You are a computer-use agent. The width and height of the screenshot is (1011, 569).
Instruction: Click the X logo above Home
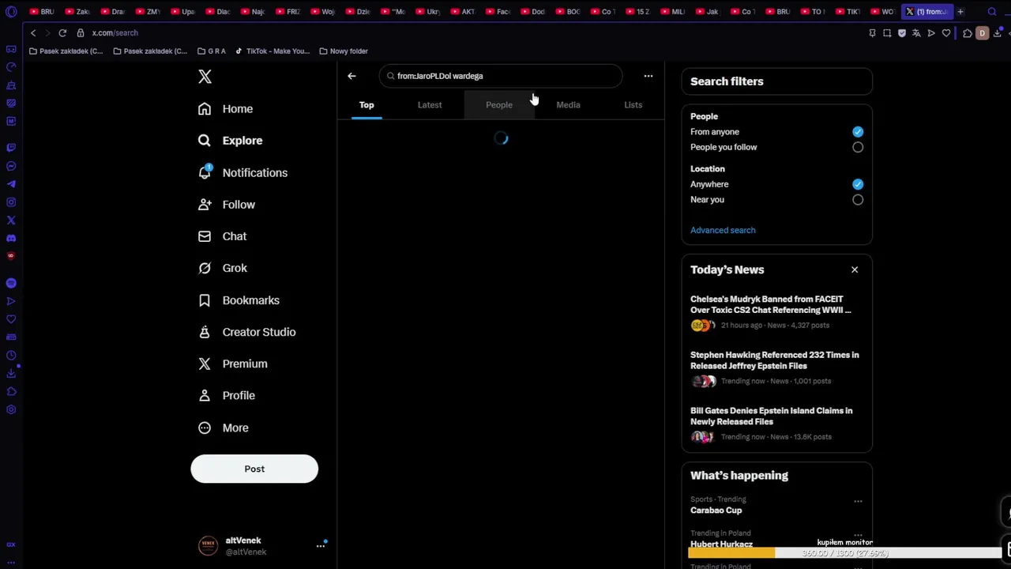coord(205,77)
